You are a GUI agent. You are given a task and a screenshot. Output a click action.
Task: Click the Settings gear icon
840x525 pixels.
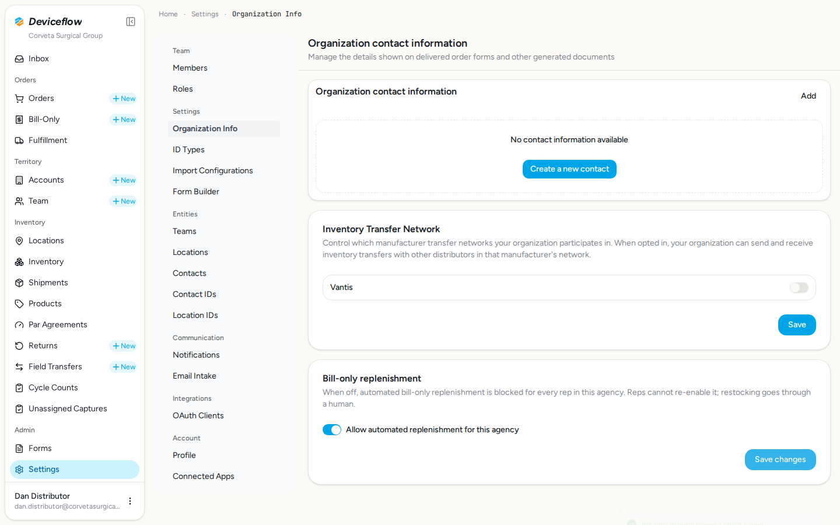pyautogui.click(x=19, y=470)
